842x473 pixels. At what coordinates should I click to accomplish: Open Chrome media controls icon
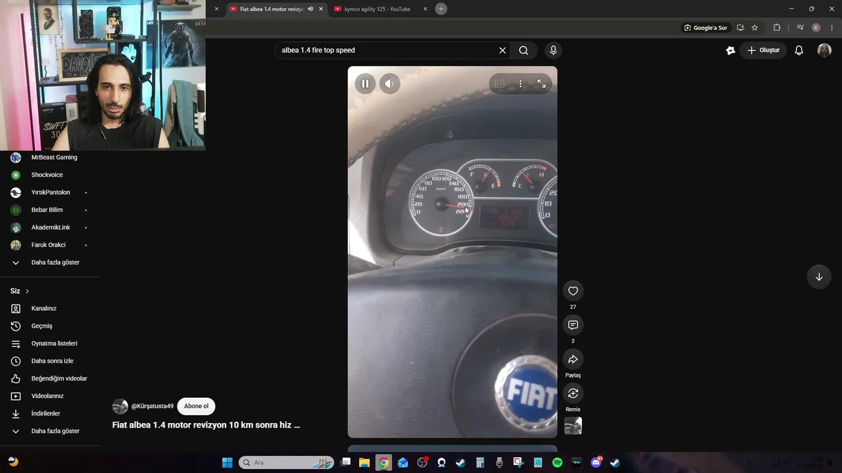pos(800,28)
